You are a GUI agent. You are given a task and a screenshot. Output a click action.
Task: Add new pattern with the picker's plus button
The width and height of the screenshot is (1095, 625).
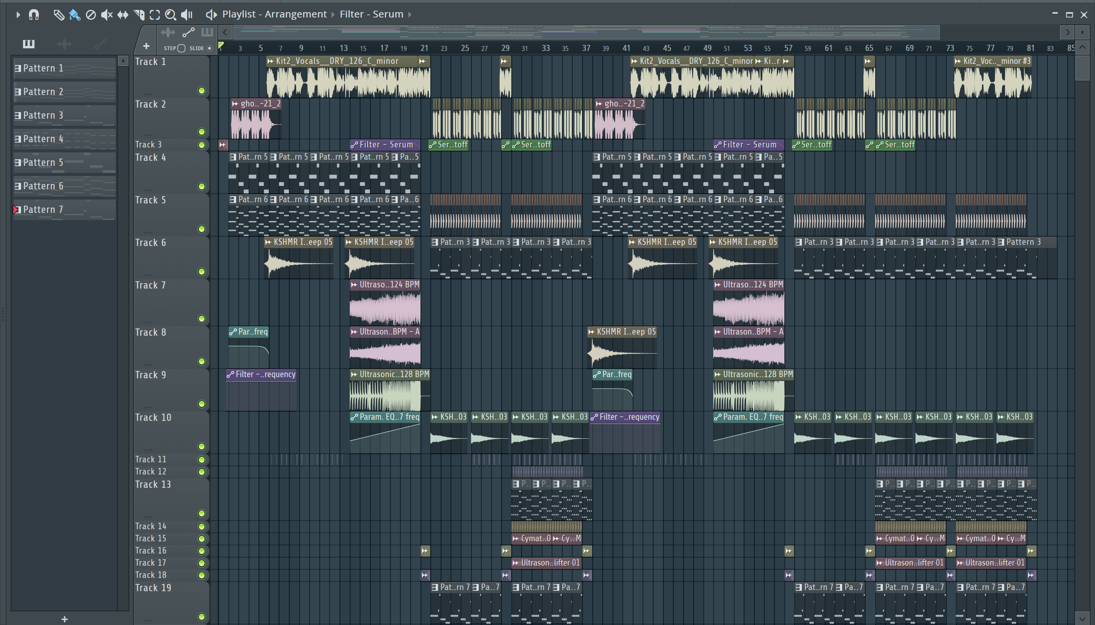(x=64, y=619)
